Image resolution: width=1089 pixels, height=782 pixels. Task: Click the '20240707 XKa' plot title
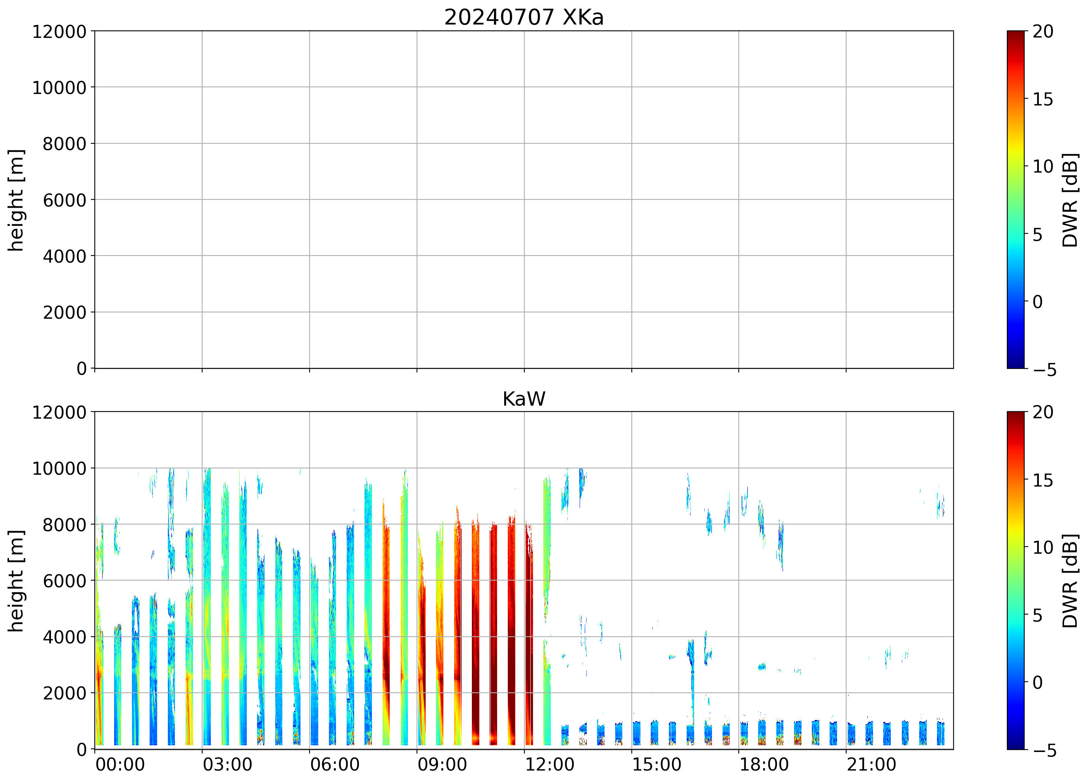coord(523,17)
